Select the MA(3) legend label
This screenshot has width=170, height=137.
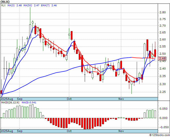11,6
